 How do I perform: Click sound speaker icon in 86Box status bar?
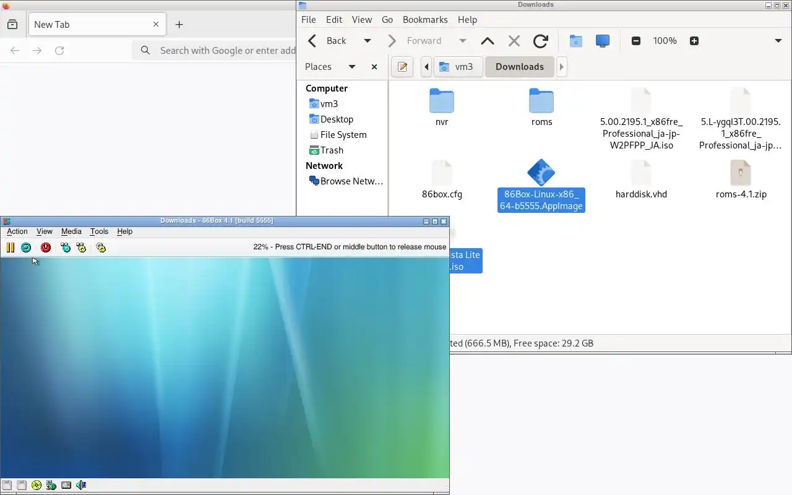tap(81, 486)
